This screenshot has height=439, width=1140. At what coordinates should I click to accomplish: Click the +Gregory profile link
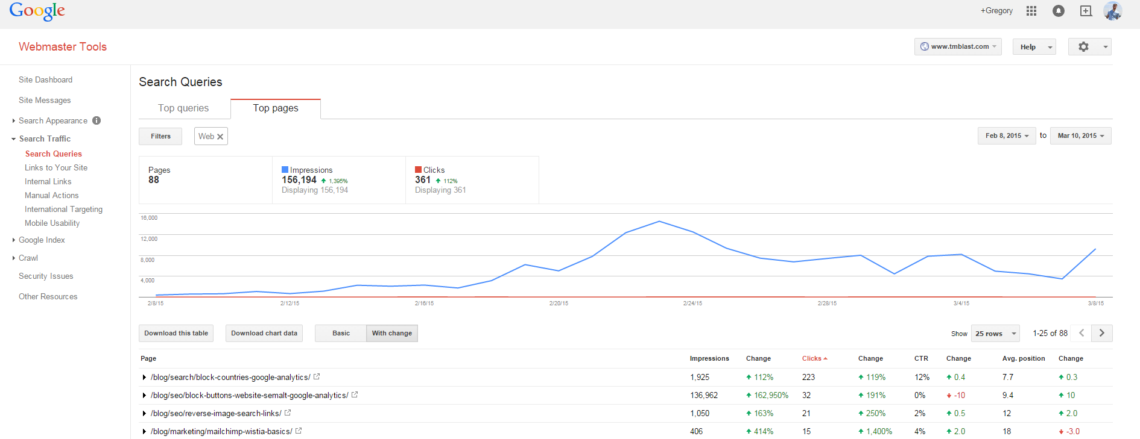(x=996, y=11)
